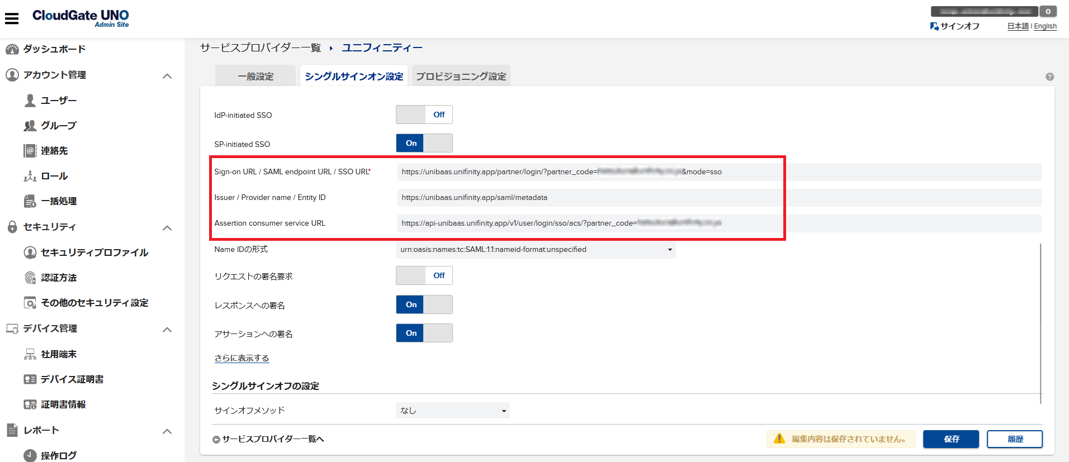
Task: Switch to the 一般設定 tab
Action: [x=256, y=77]
